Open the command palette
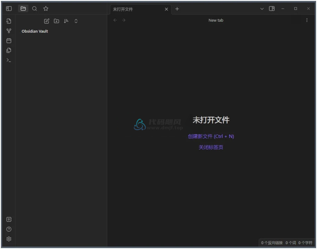 (9, 60)
